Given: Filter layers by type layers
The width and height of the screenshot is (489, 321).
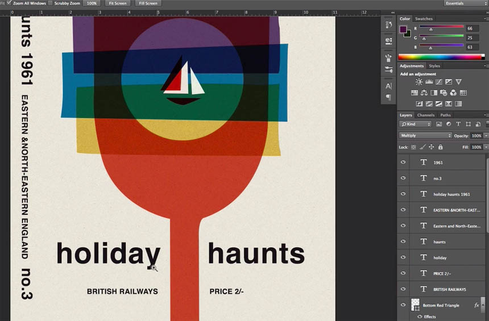Looking at the screenshot, I should click(458, 124).
